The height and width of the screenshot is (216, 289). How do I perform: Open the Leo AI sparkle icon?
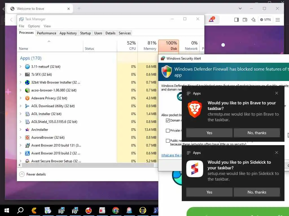[x=253, y=20]
